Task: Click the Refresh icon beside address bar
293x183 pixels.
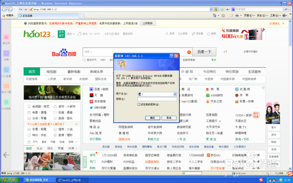Action: pos(21,9)
